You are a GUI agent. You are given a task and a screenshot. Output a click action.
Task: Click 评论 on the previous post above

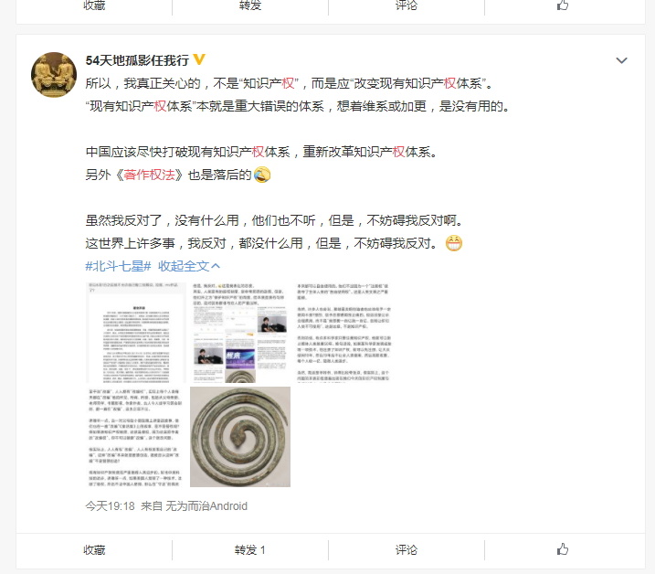point(406,5)
